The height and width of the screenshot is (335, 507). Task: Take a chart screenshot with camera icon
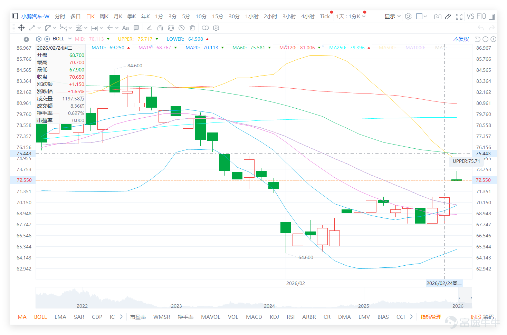(x=438, y=16)
